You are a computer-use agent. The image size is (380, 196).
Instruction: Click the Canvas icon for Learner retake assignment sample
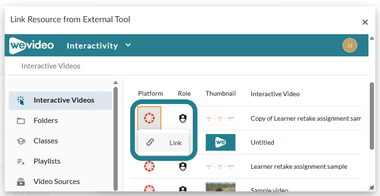(x=149, y=166)
